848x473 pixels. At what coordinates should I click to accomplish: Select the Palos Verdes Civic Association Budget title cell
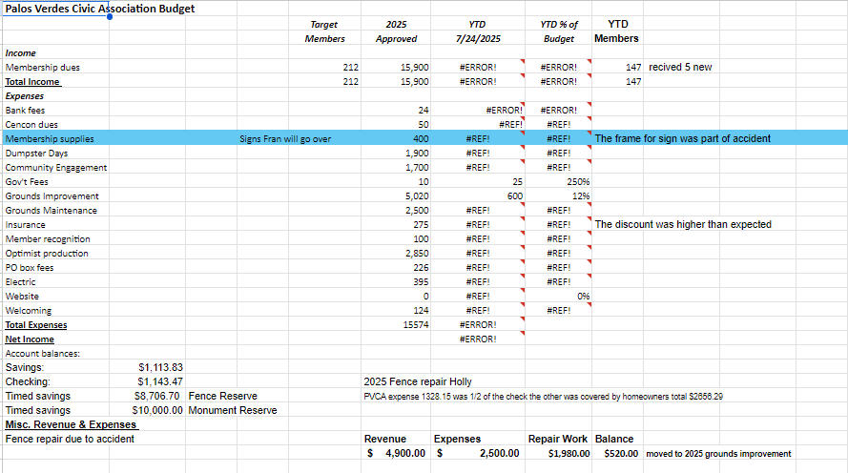click(x=100, y=9)
